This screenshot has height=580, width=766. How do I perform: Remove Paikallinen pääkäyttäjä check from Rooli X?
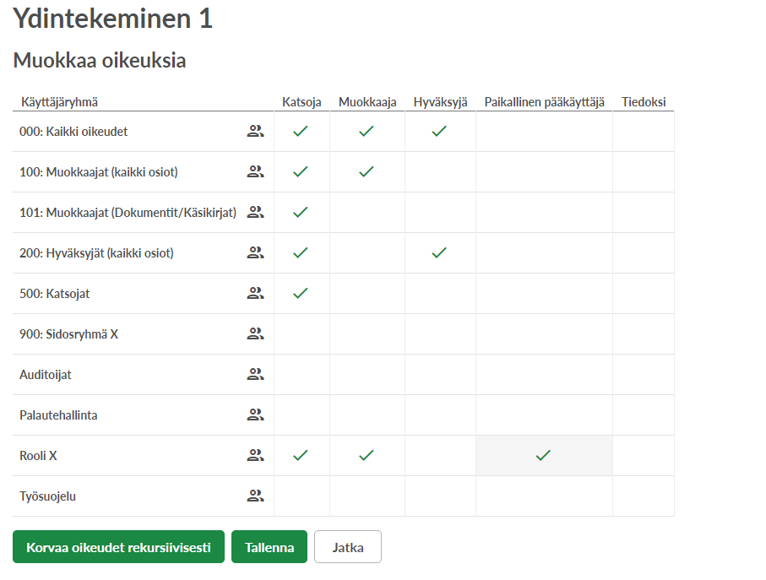click(x=543, y=455)
